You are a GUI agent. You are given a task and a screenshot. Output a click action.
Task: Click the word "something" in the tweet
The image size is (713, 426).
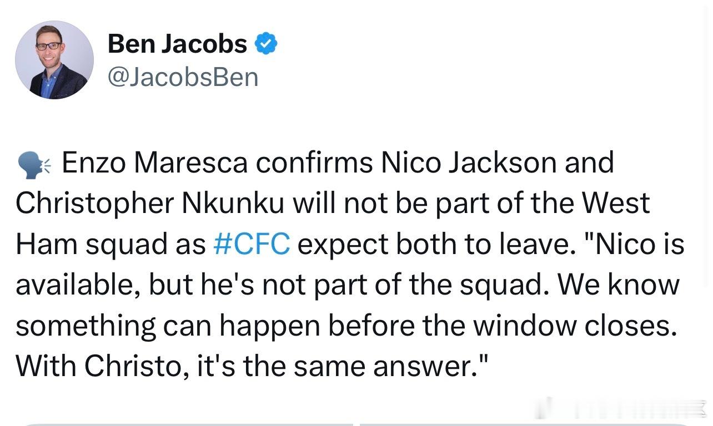click(86, 326)
